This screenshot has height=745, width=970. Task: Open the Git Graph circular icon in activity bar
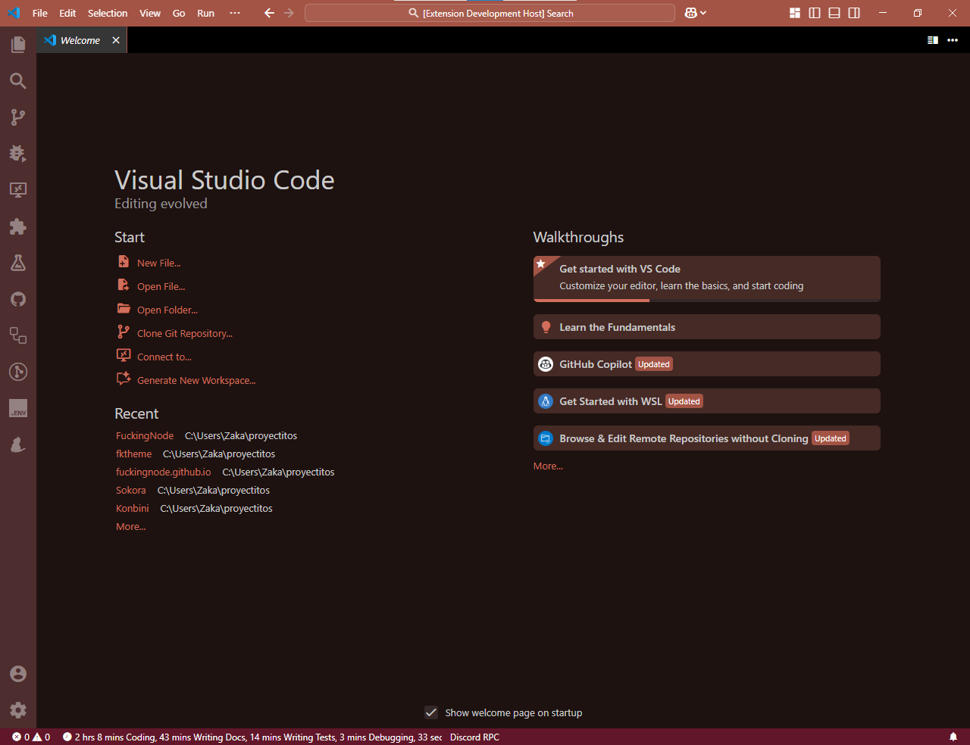pos(18,372)
